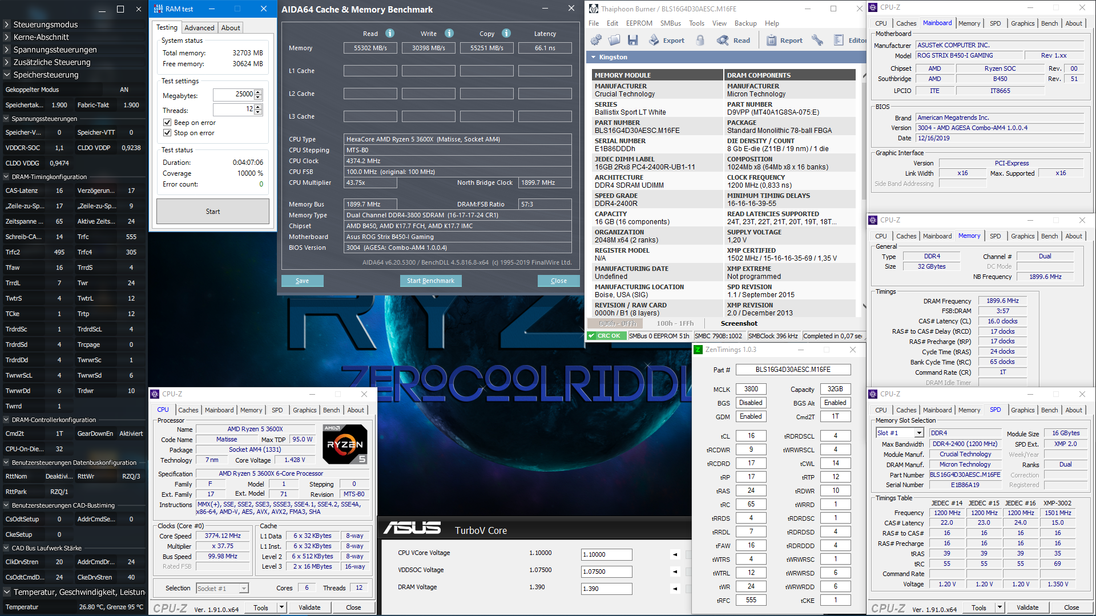Click the gears settings icon in Thaiphoon Burner

[x=596, y=40]
